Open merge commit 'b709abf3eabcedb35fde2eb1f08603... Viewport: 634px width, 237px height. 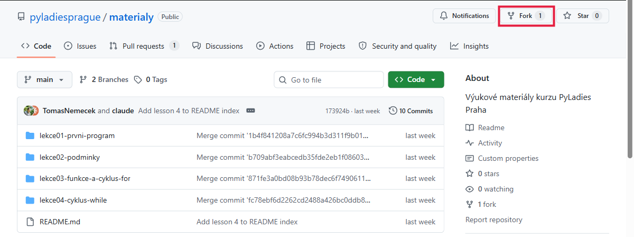click(x=283, y=157)
